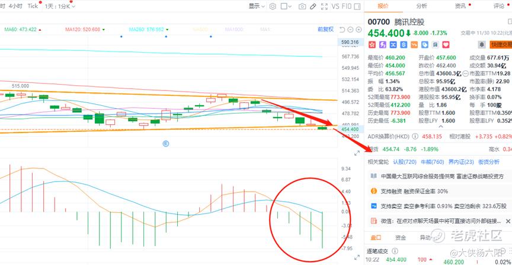
Task: Click the 前复权 adjustment link
Action: pos(325,30)
